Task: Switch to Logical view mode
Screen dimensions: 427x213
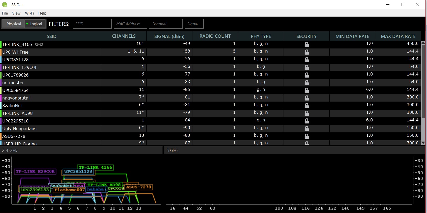Action: [35, 24]
